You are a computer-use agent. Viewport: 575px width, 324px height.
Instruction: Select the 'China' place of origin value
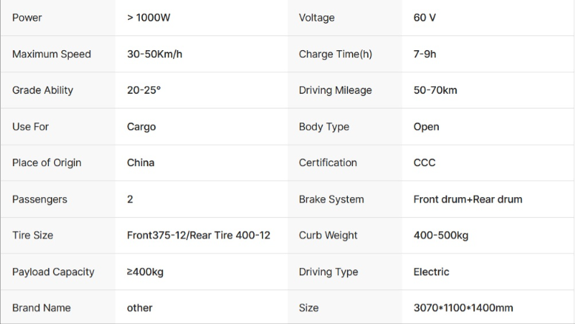141,162
